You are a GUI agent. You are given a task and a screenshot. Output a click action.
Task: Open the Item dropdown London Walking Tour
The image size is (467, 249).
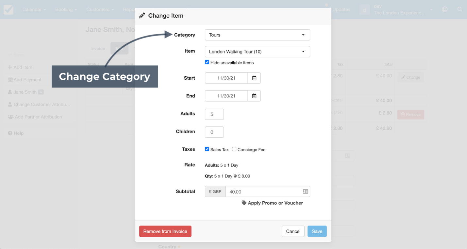click(x=257, y=52)
